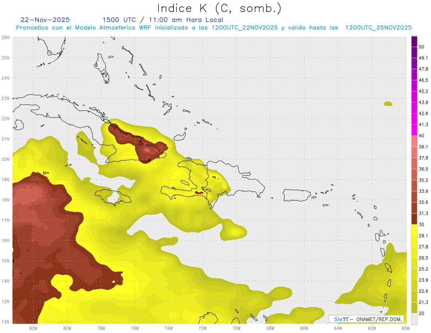
Task: Select the latitude label "21N"
Action: click(5, 139)
